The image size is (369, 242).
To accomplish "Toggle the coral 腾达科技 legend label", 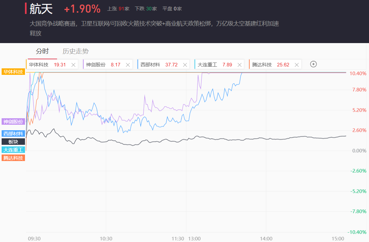I will coord(13,158).
